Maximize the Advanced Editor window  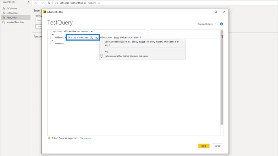pos(216,12)
